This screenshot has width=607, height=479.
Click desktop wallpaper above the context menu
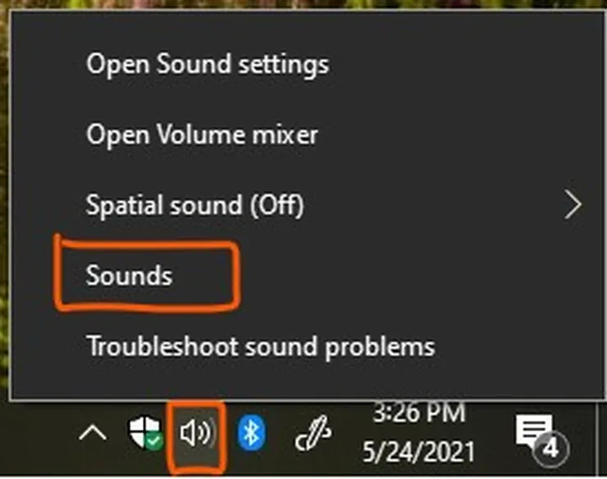click(303, 4)
